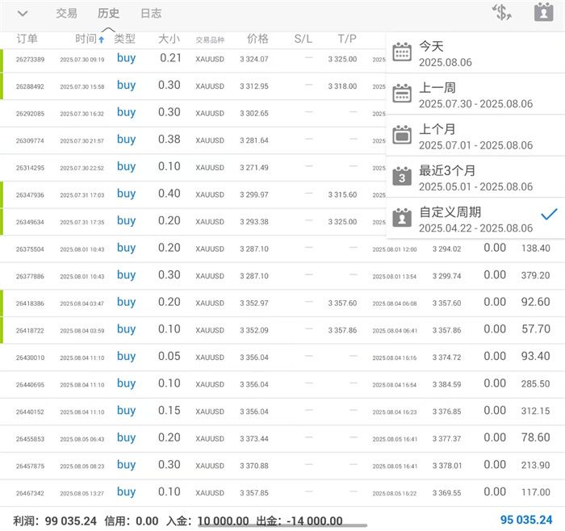This screenshot has width=565, height=531.
Task: Click the 上个月 calendar icon
Action: coord(402,135)
